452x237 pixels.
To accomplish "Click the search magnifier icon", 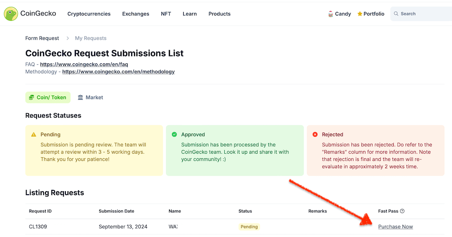I will (x=396, y=14).
